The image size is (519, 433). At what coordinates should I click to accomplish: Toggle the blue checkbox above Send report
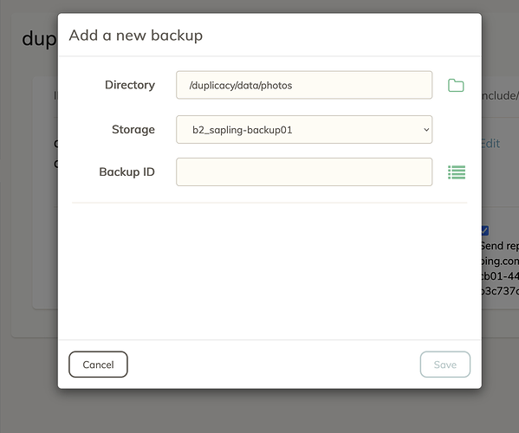pos(485,230)
